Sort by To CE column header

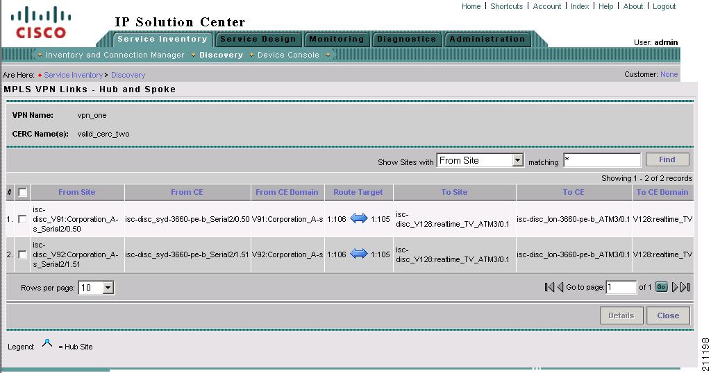point(574,192)
